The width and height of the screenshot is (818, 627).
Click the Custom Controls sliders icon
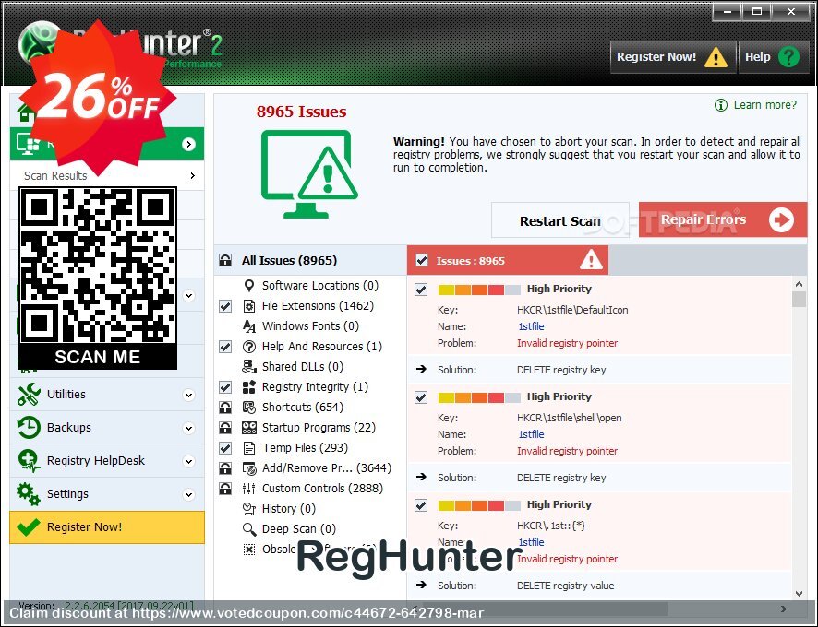point(249,489)
